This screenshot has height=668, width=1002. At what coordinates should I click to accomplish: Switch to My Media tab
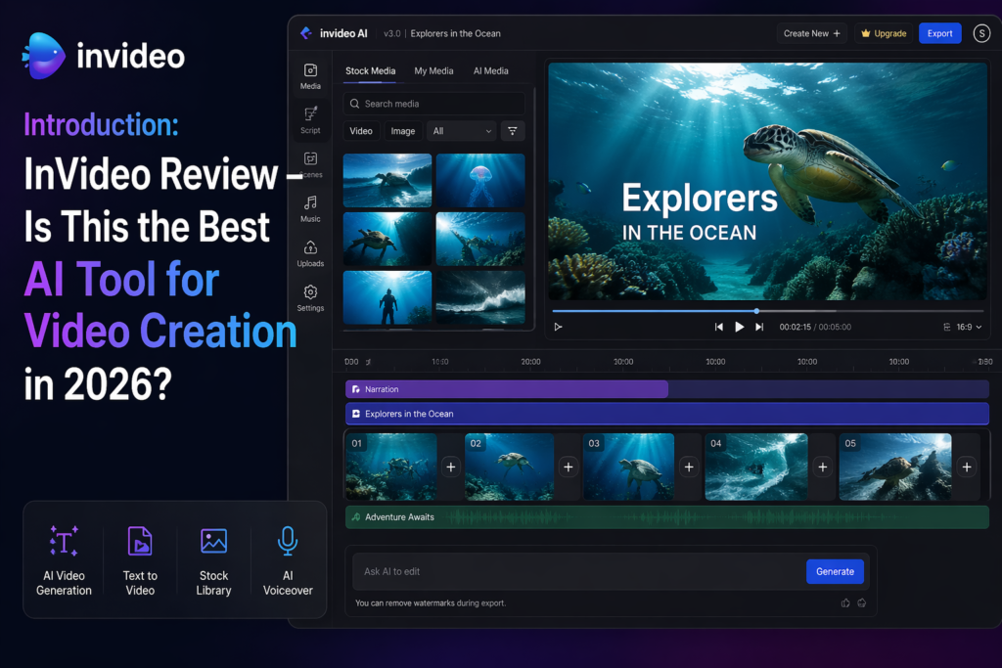point(433,70)
